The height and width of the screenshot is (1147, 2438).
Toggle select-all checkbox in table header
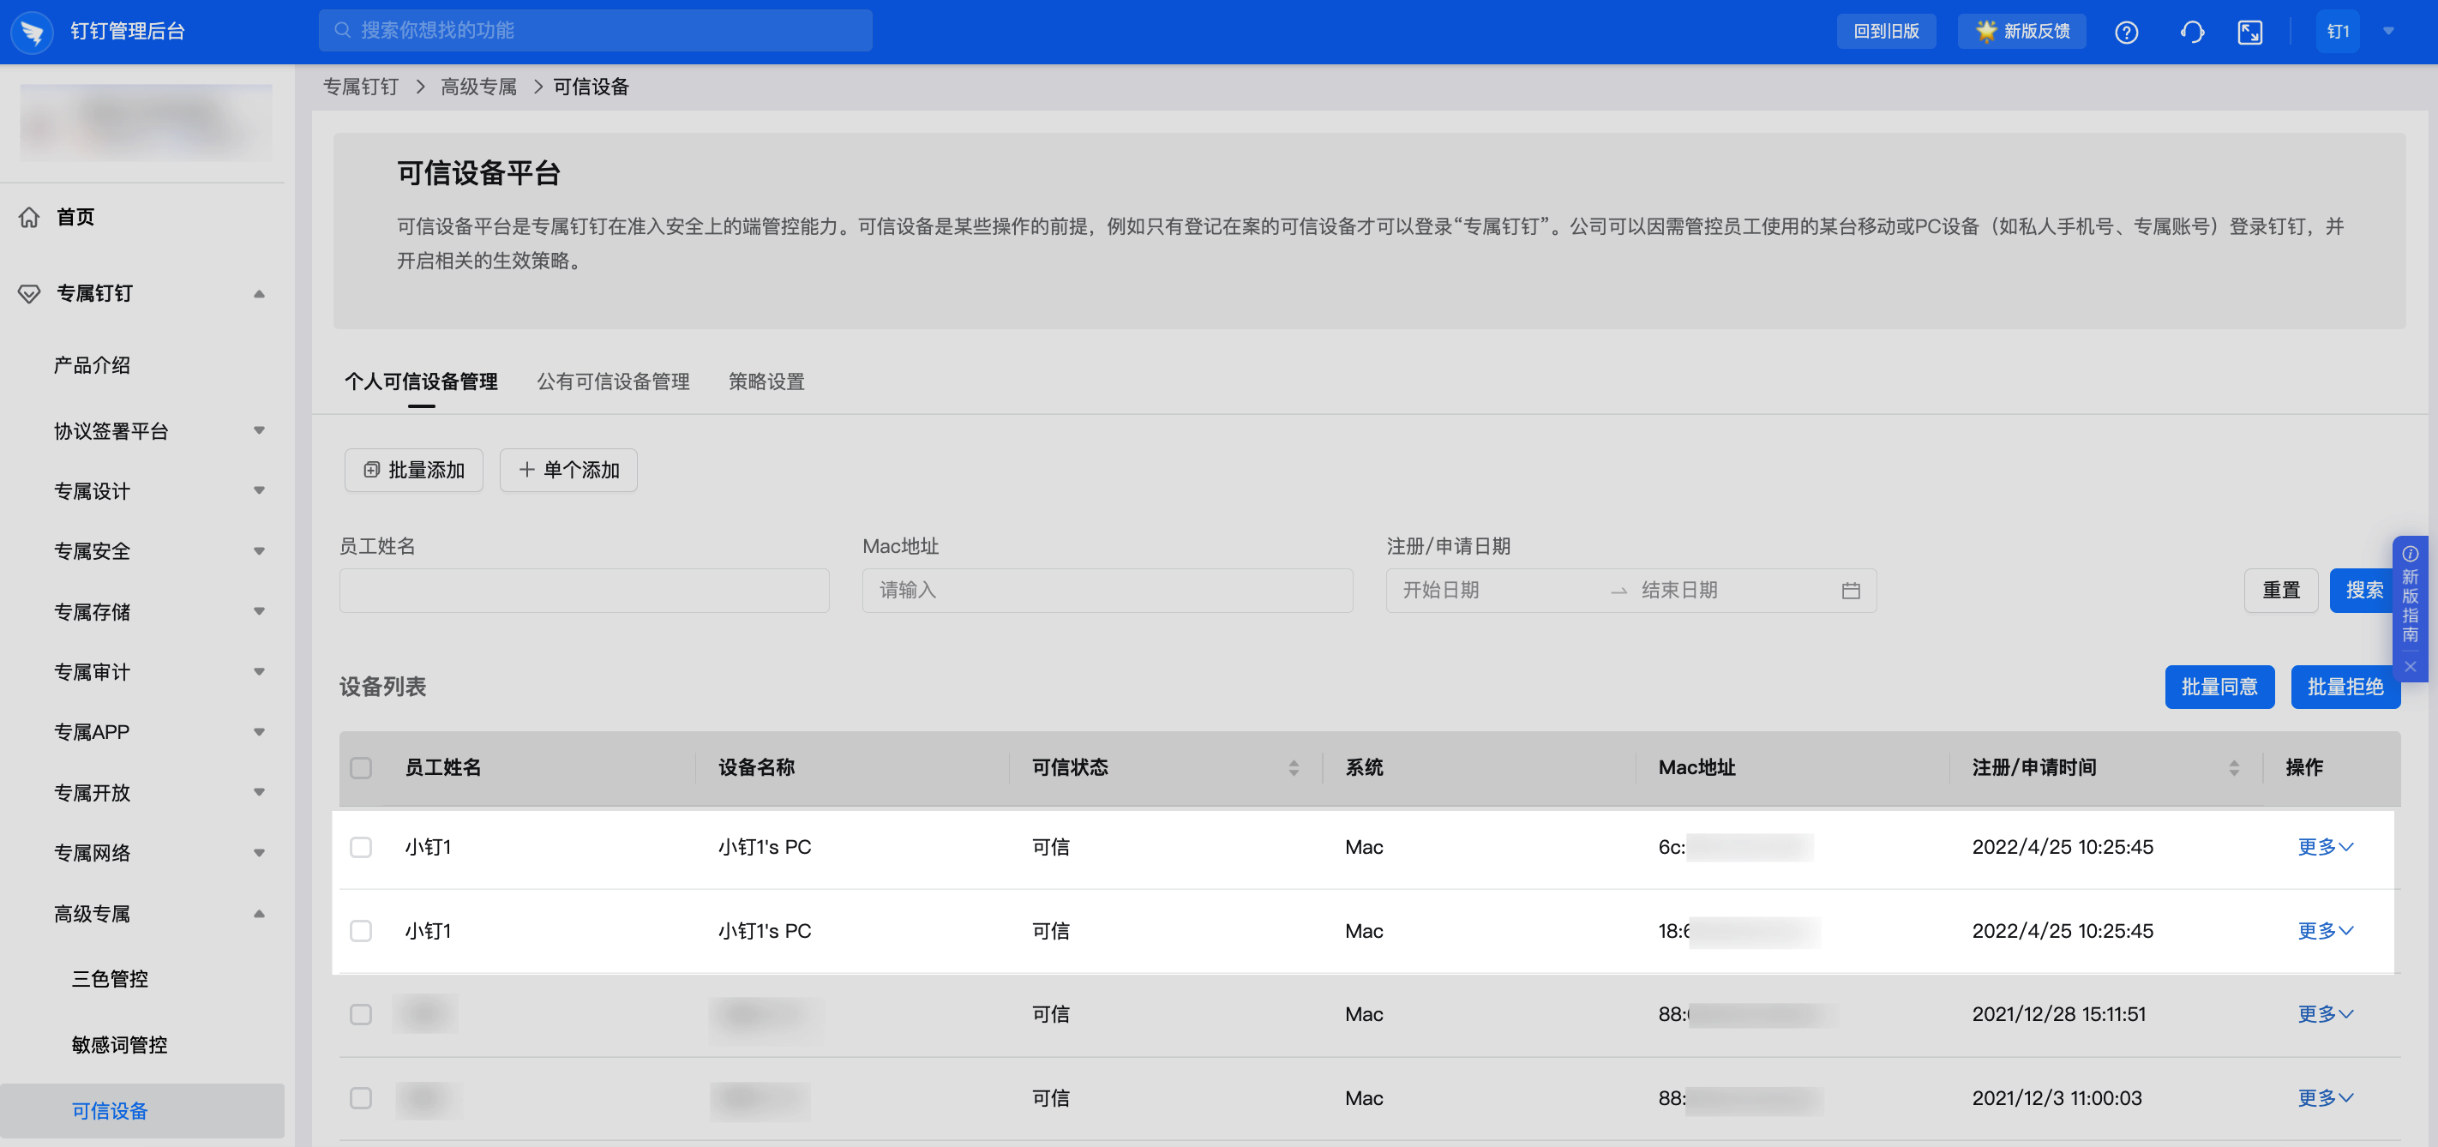361,767
